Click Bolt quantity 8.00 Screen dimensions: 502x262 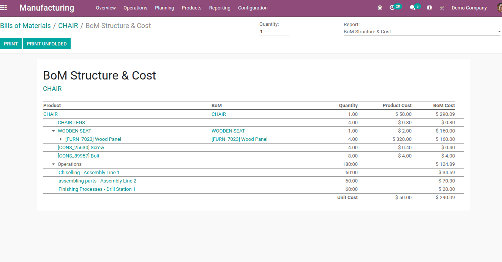[353, 156]
